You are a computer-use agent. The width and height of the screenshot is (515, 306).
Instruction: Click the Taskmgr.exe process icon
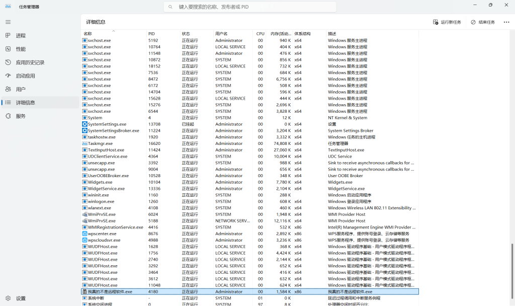click(84, 143)
